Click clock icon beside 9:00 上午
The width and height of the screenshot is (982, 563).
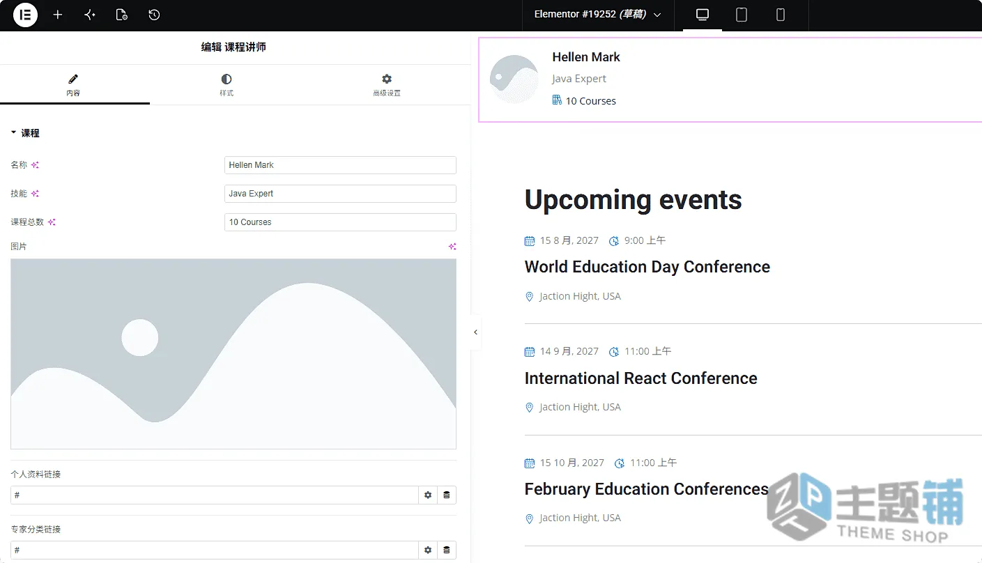point(614,241)
